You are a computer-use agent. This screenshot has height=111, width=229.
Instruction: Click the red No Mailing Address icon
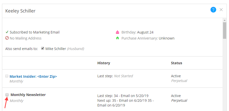7,38
